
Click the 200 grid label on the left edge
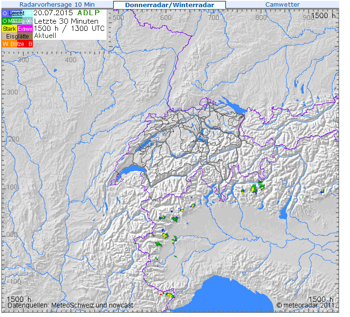click(14, 139)
